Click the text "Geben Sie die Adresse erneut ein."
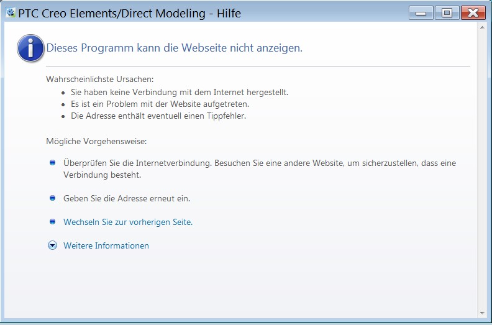Image resolution: width=492 pixels, height=325 pixels. pos(127,198)
